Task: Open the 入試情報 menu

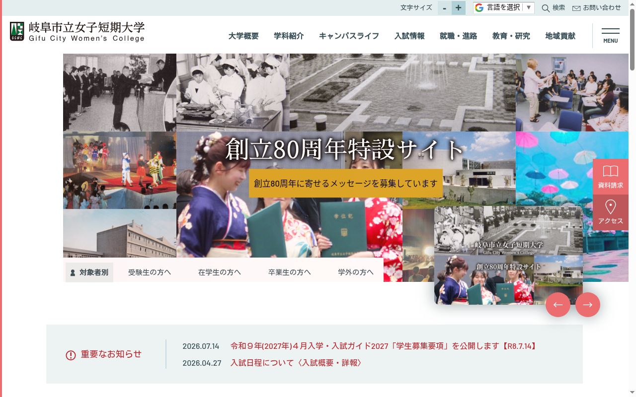Action: 409,36
